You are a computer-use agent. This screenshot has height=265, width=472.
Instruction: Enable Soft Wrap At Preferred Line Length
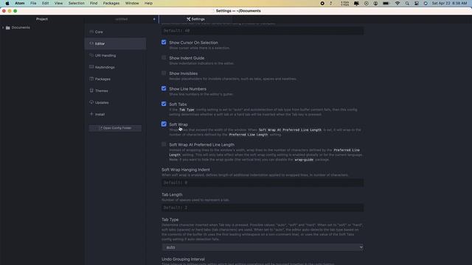point(164,144)
